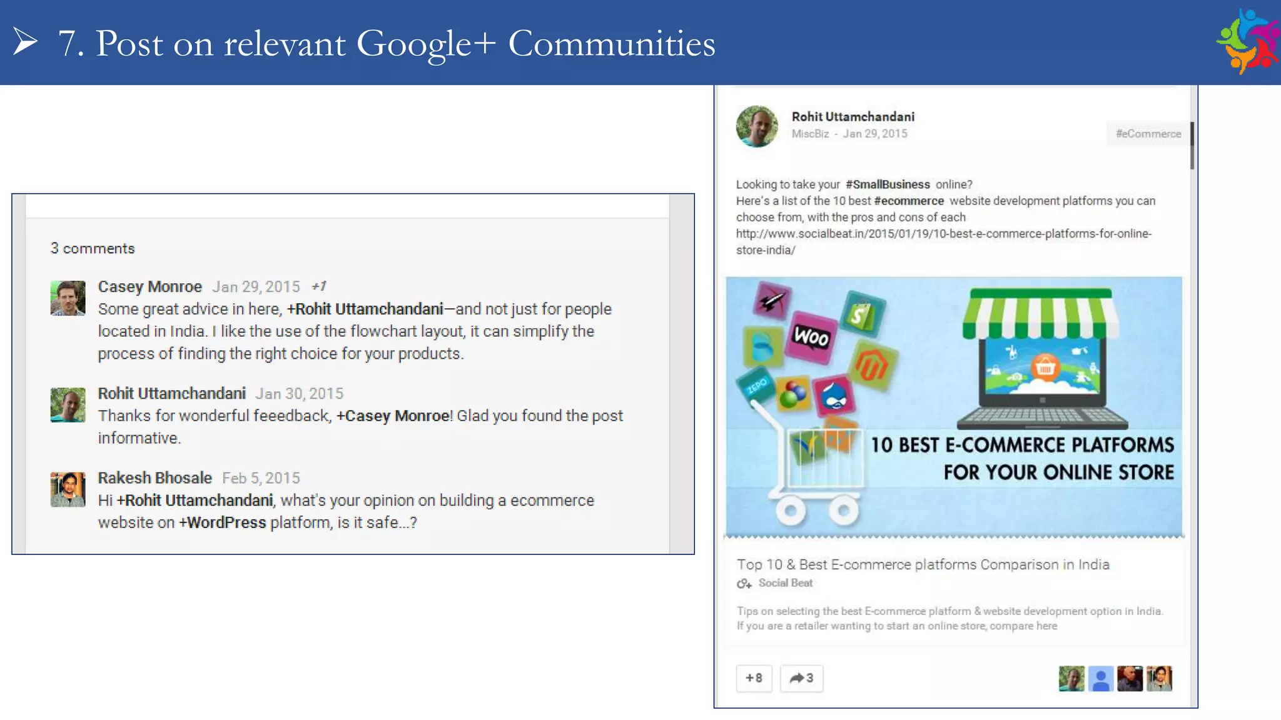Click Casey Monroe's comment avatar

click(68, 298)
